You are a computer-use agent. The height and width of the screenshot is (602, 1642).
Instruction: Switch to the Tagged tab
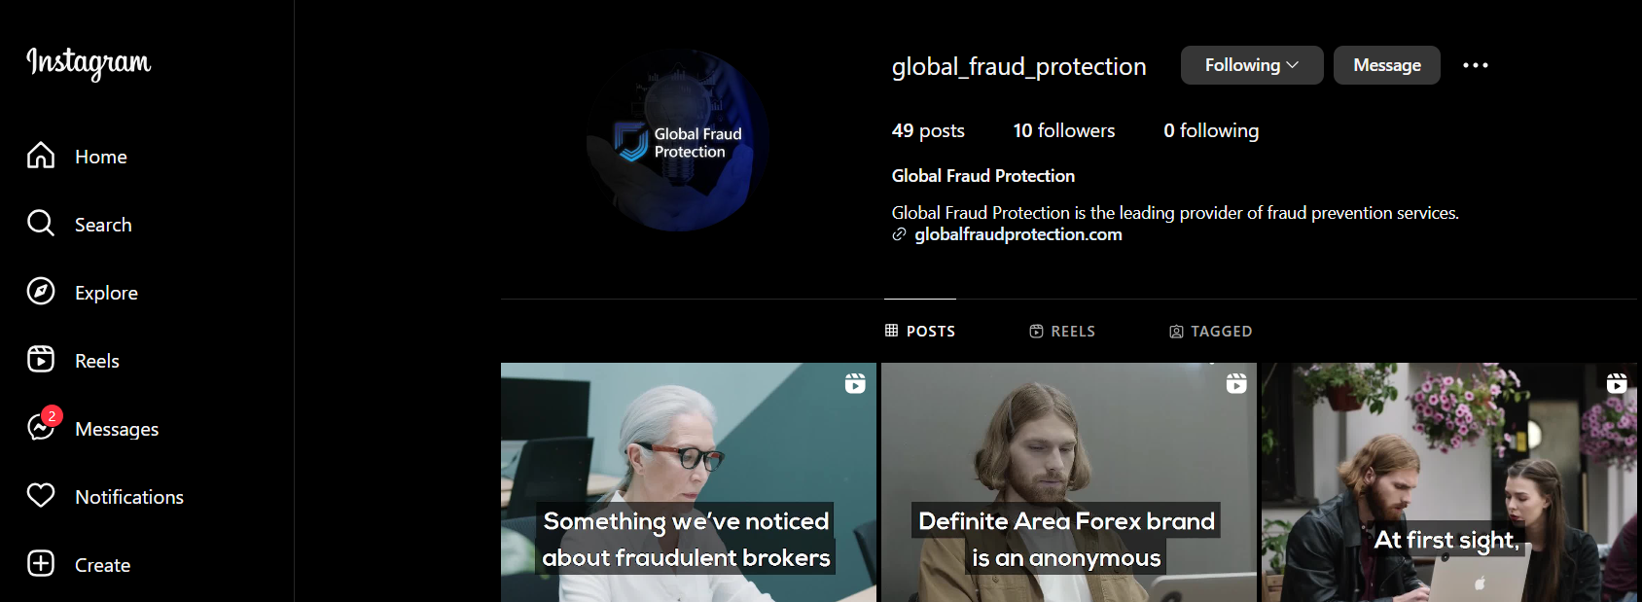[x=1210, y=332]
